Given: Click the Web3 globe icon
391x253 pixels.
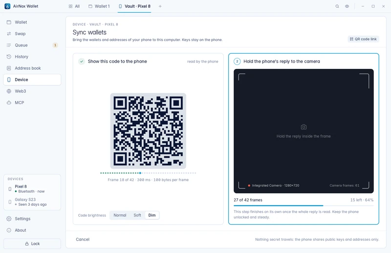Looking at the screenshot, I should click(x=9, y=91).
